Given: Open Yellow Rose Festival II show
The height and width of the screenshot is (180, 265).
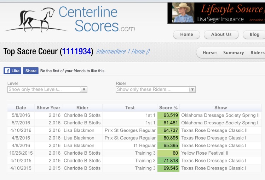Looking at the screenshot, I should tap(204, 153).
